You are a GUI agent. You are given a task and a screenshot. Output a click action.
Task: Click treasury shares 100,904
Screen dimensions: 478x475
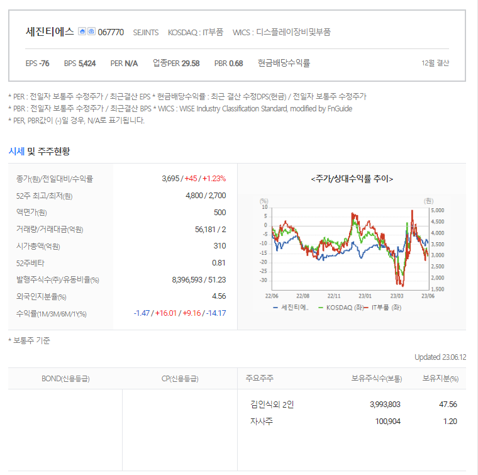click(x=387, y=422)
